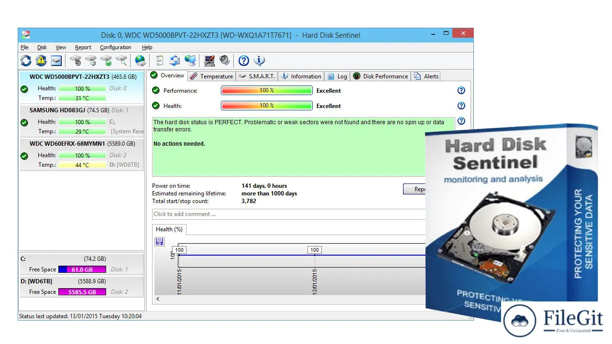Click the 31 °C temperature bar of WD5000BPVT
612x344 pixels.
click(x=82, y=98)
